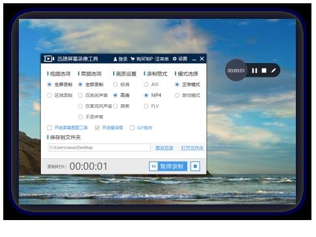Click the 模式选择 section heading

pos(188,74)
